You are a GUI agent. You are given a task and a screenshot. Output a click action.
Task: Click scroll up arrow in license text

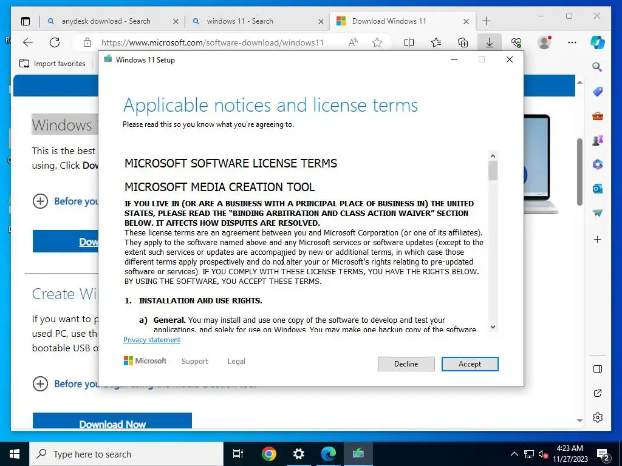pos(493,156)
